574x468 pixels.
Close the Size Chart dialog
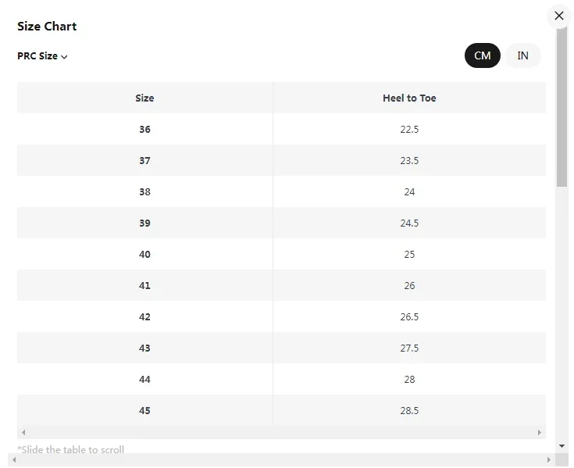pyautogui.click(x=558, y=16)
